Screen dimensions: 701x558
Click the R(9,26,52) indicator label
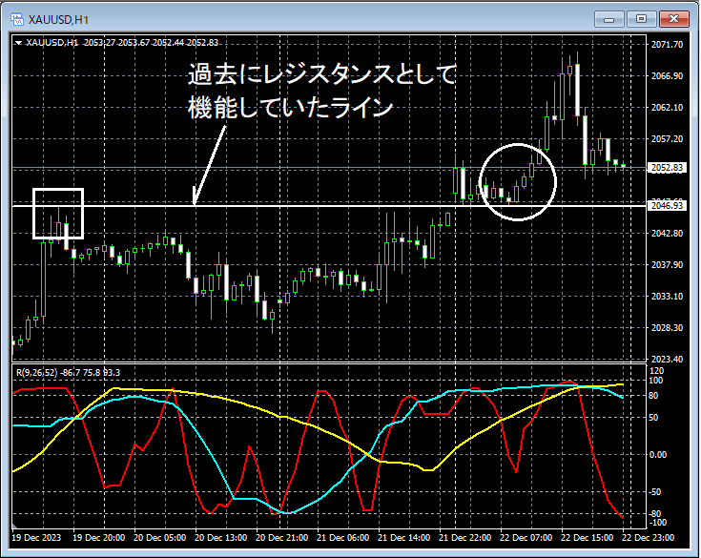point(68,372)
